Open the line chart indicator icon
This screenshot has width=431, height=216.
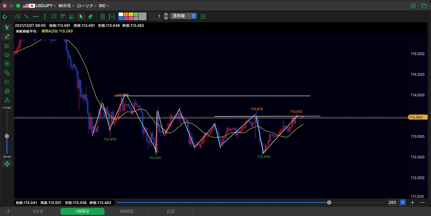click(7, 45)
